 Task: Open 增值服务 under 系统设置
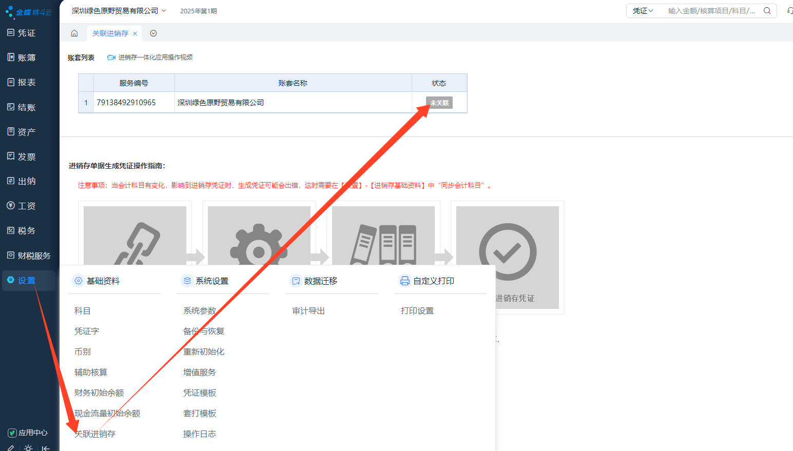pyautogui.click(x=200, y=372)
